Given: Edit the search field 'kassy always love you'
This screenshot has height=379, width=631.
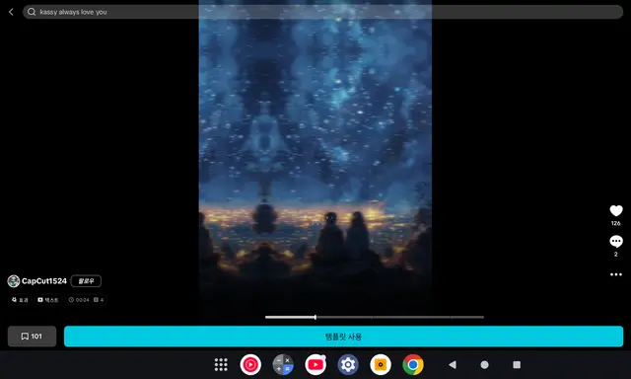Looking at the screenshot, I should 322,12.
